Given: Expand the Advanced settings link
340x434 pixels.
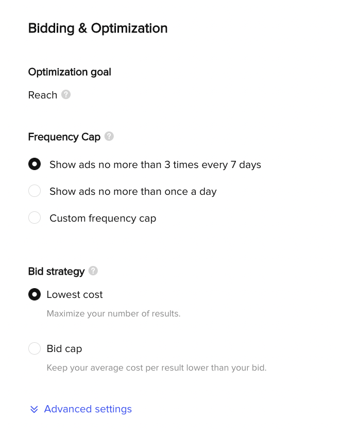Looking at the screenshot, I should pos(88,409).
